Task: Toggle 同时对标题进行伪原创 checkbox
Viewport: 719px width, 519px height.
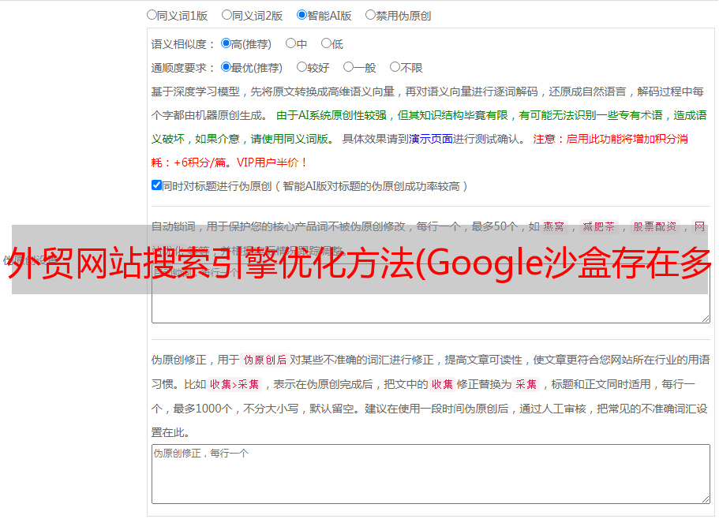Action: pyautogui.click(x=156, y=185)
